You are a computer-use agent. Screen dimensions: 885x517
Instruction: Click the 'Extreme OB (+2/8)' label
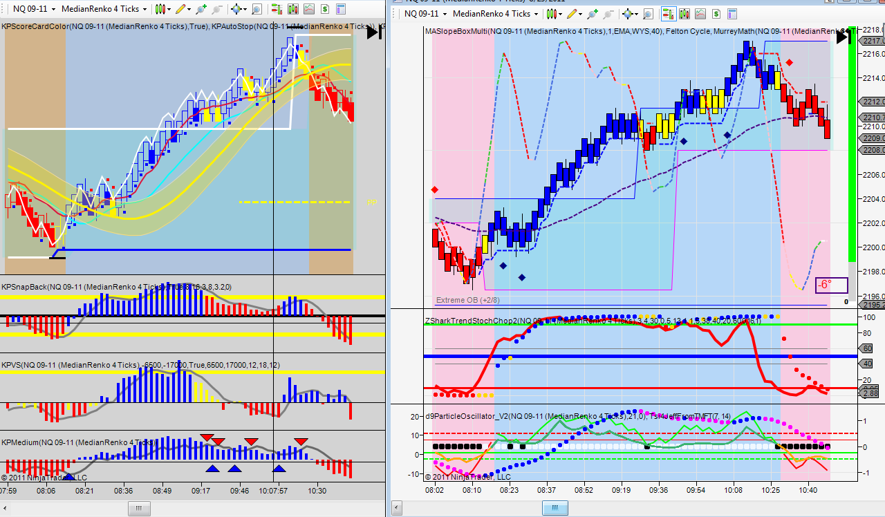(467, 300)
